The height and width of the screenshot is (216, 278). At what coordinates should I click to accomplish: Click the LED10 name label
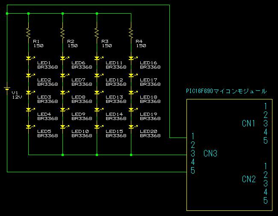click(80, 132)
